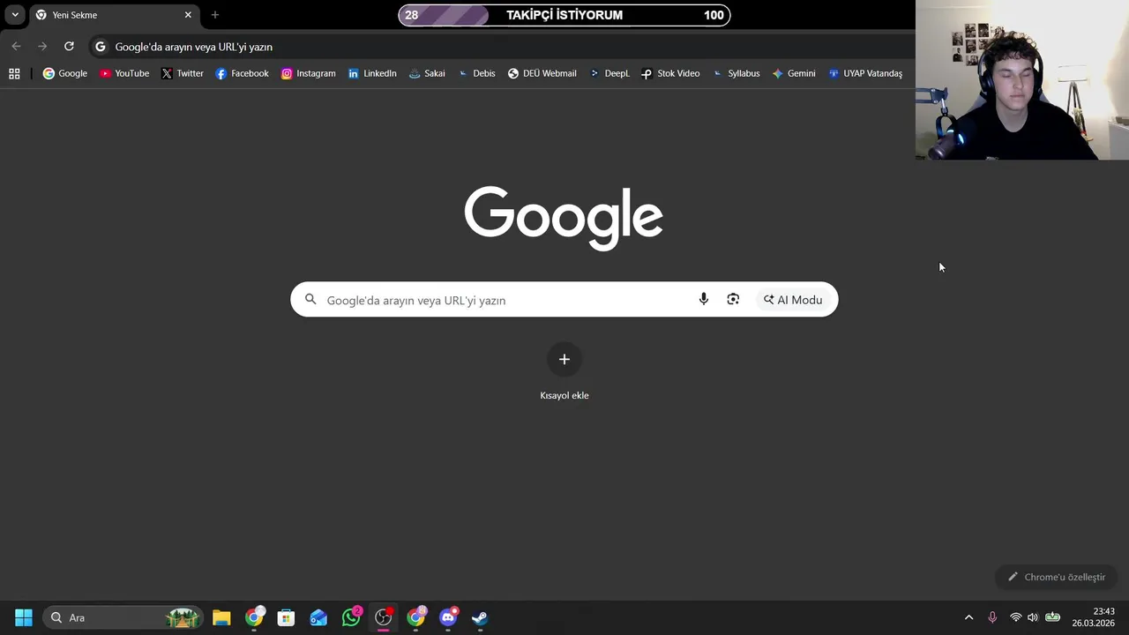
Task: Open the Stok Video bookmark
Action: point(670,74)
